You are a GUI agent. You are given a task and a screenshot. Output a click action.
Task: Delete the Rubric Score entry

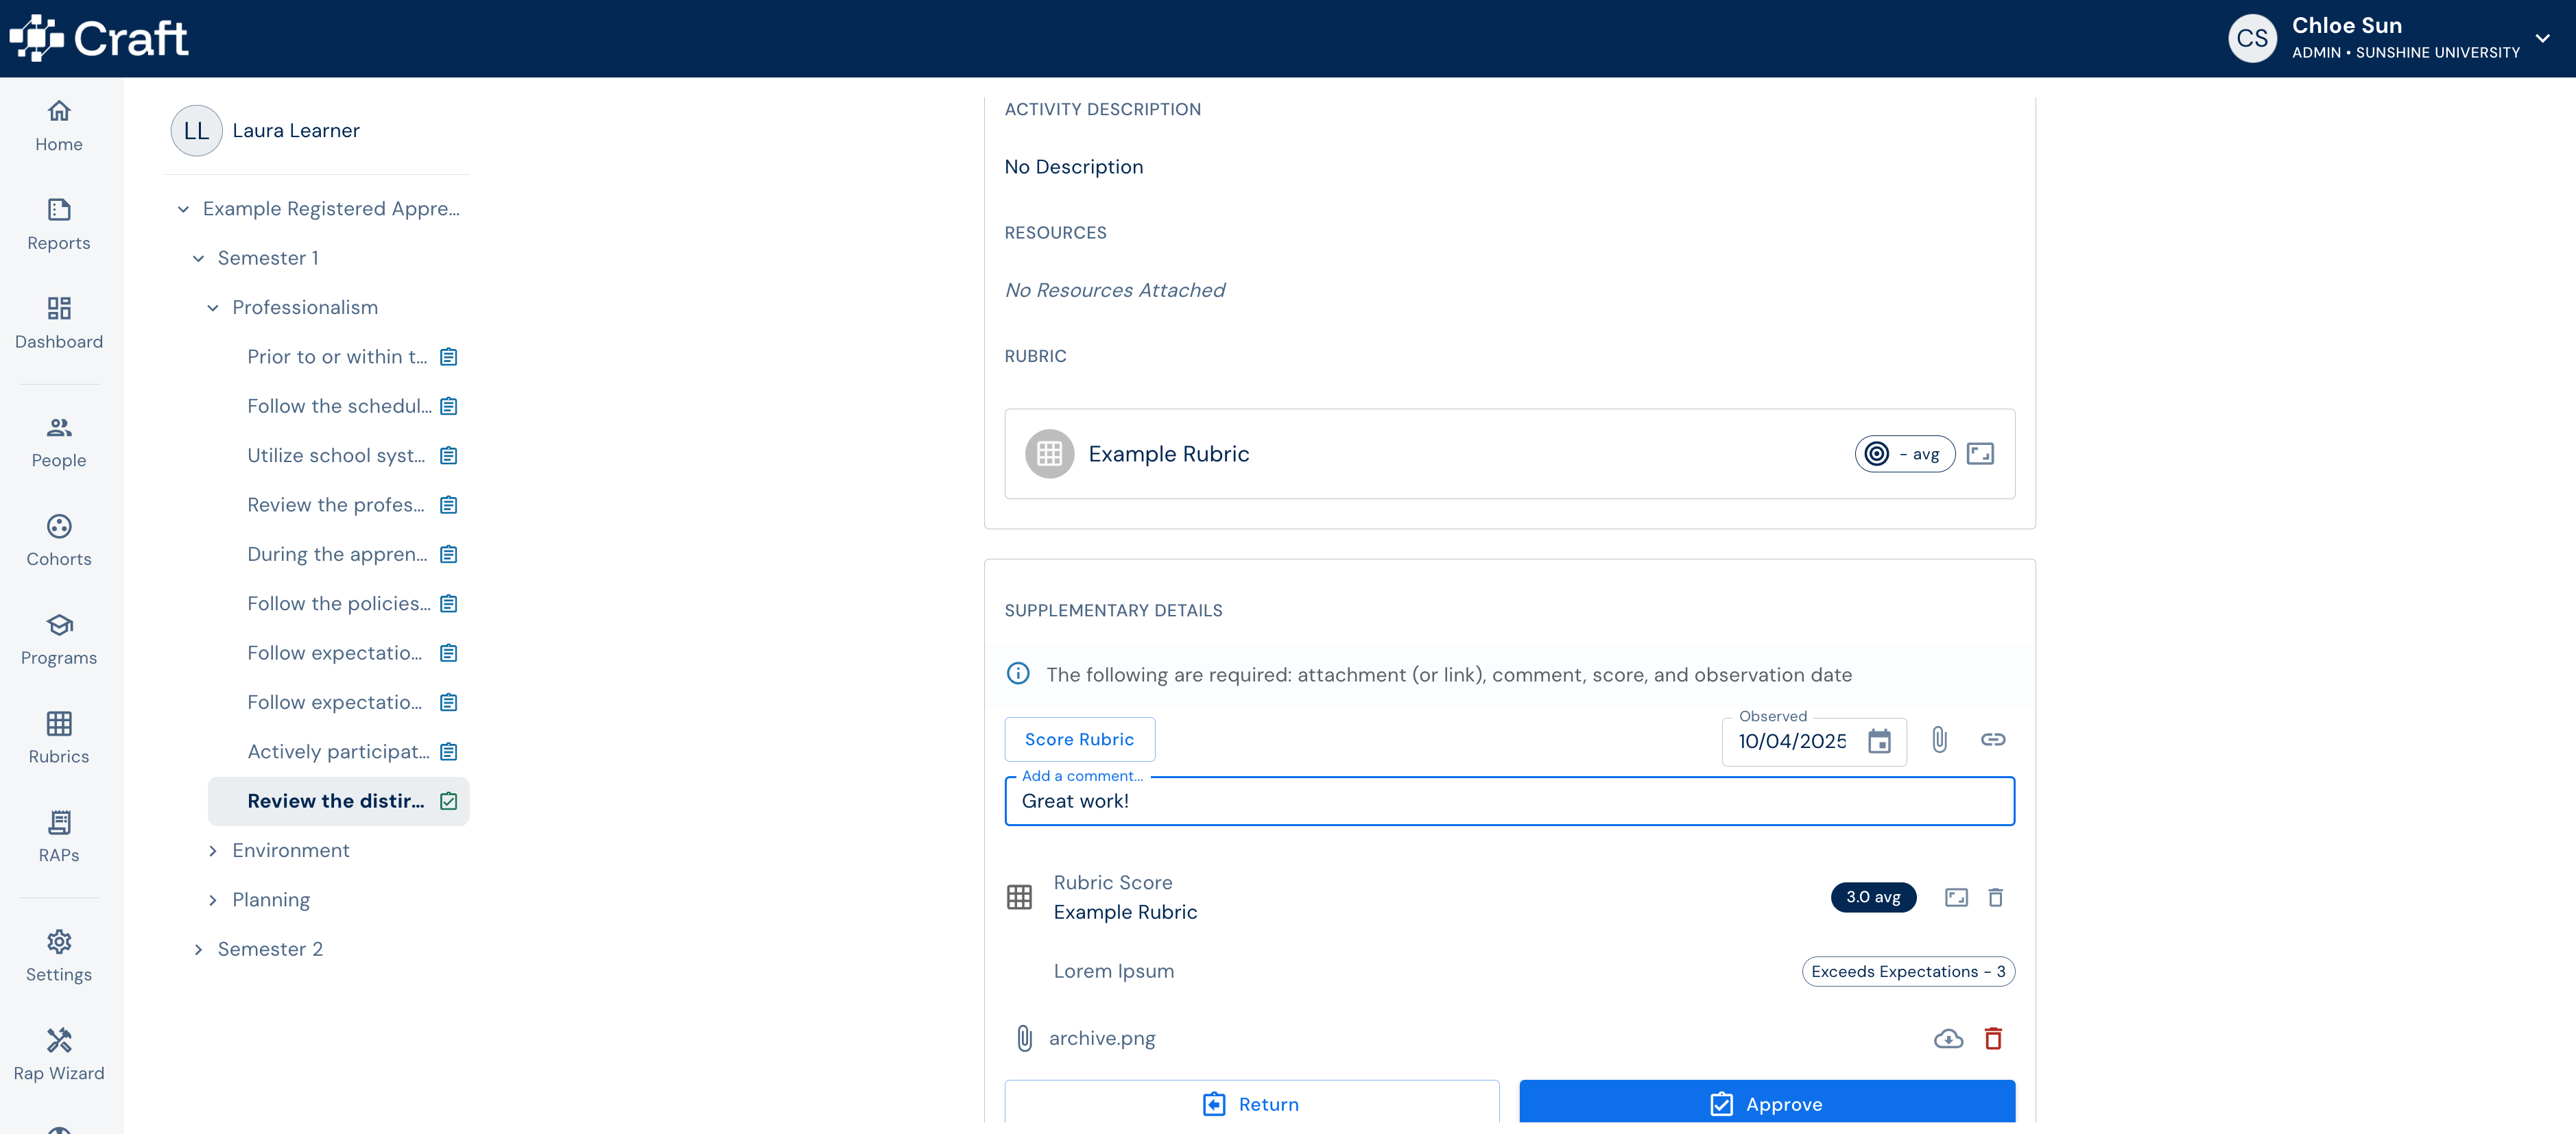pyautogui.click(x=1995, y=897)
